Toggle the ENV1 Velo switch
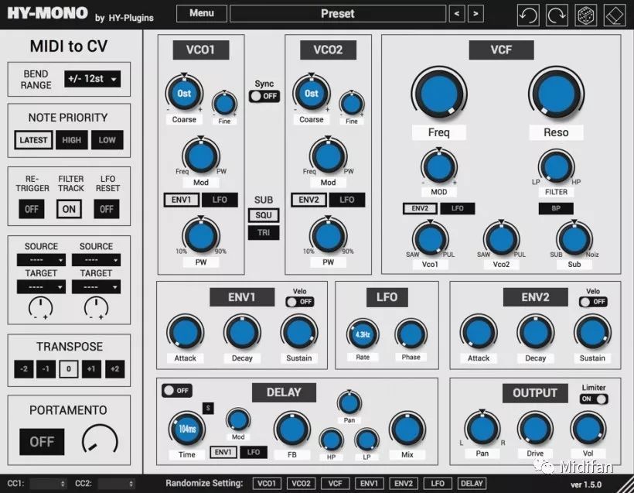The height and width of the screenshot is (493, 634). 300,302
